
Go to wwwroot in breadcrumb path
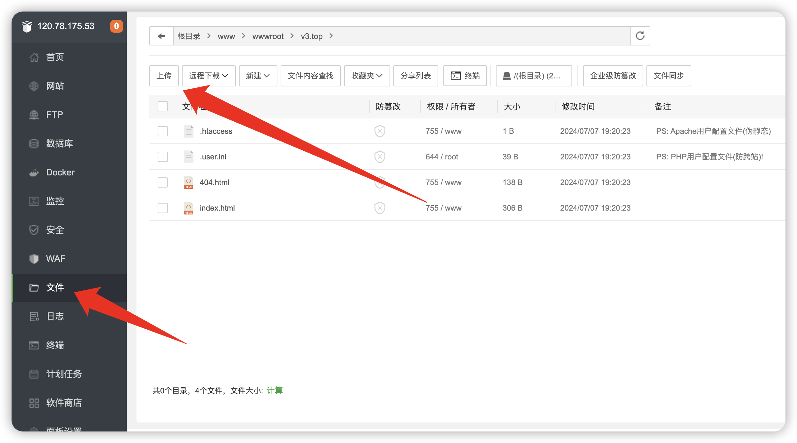[x=268, y=36]
